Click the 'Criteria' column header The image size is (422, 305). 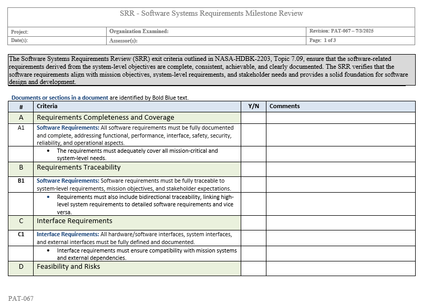47,106
